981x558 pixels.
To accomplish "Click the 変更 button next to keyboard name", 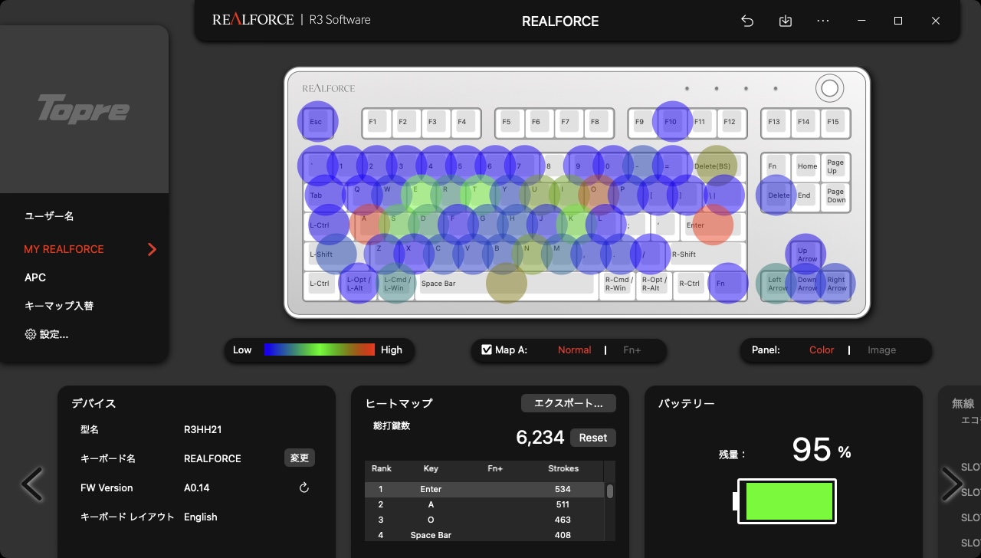I will [x=299, y=458].
